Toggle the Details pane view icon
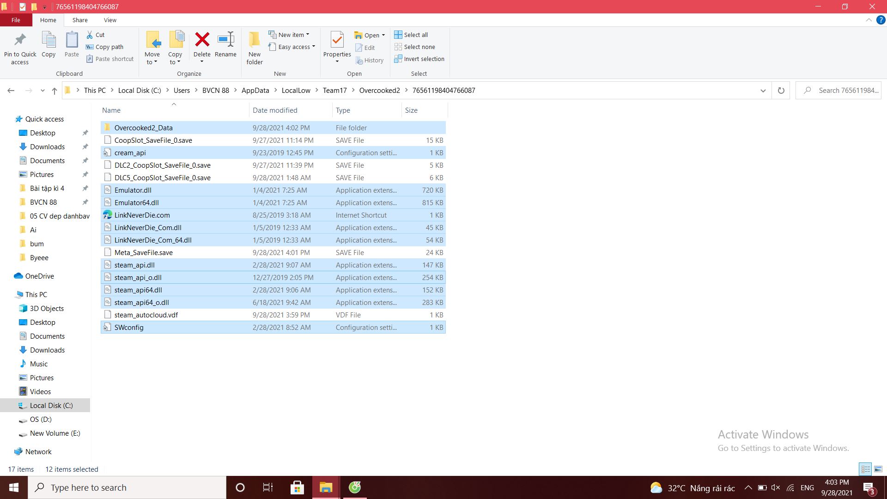 (865, 469)
